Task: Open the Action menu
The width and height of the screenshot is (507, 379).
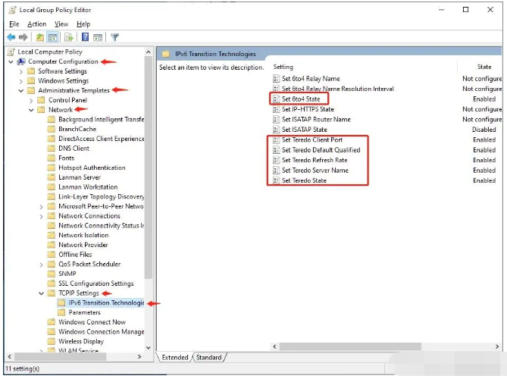Action: click(36, 24)
